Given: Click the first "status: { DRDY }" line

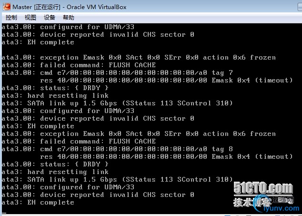Looking at the screenshot, I should pos(55,88).
